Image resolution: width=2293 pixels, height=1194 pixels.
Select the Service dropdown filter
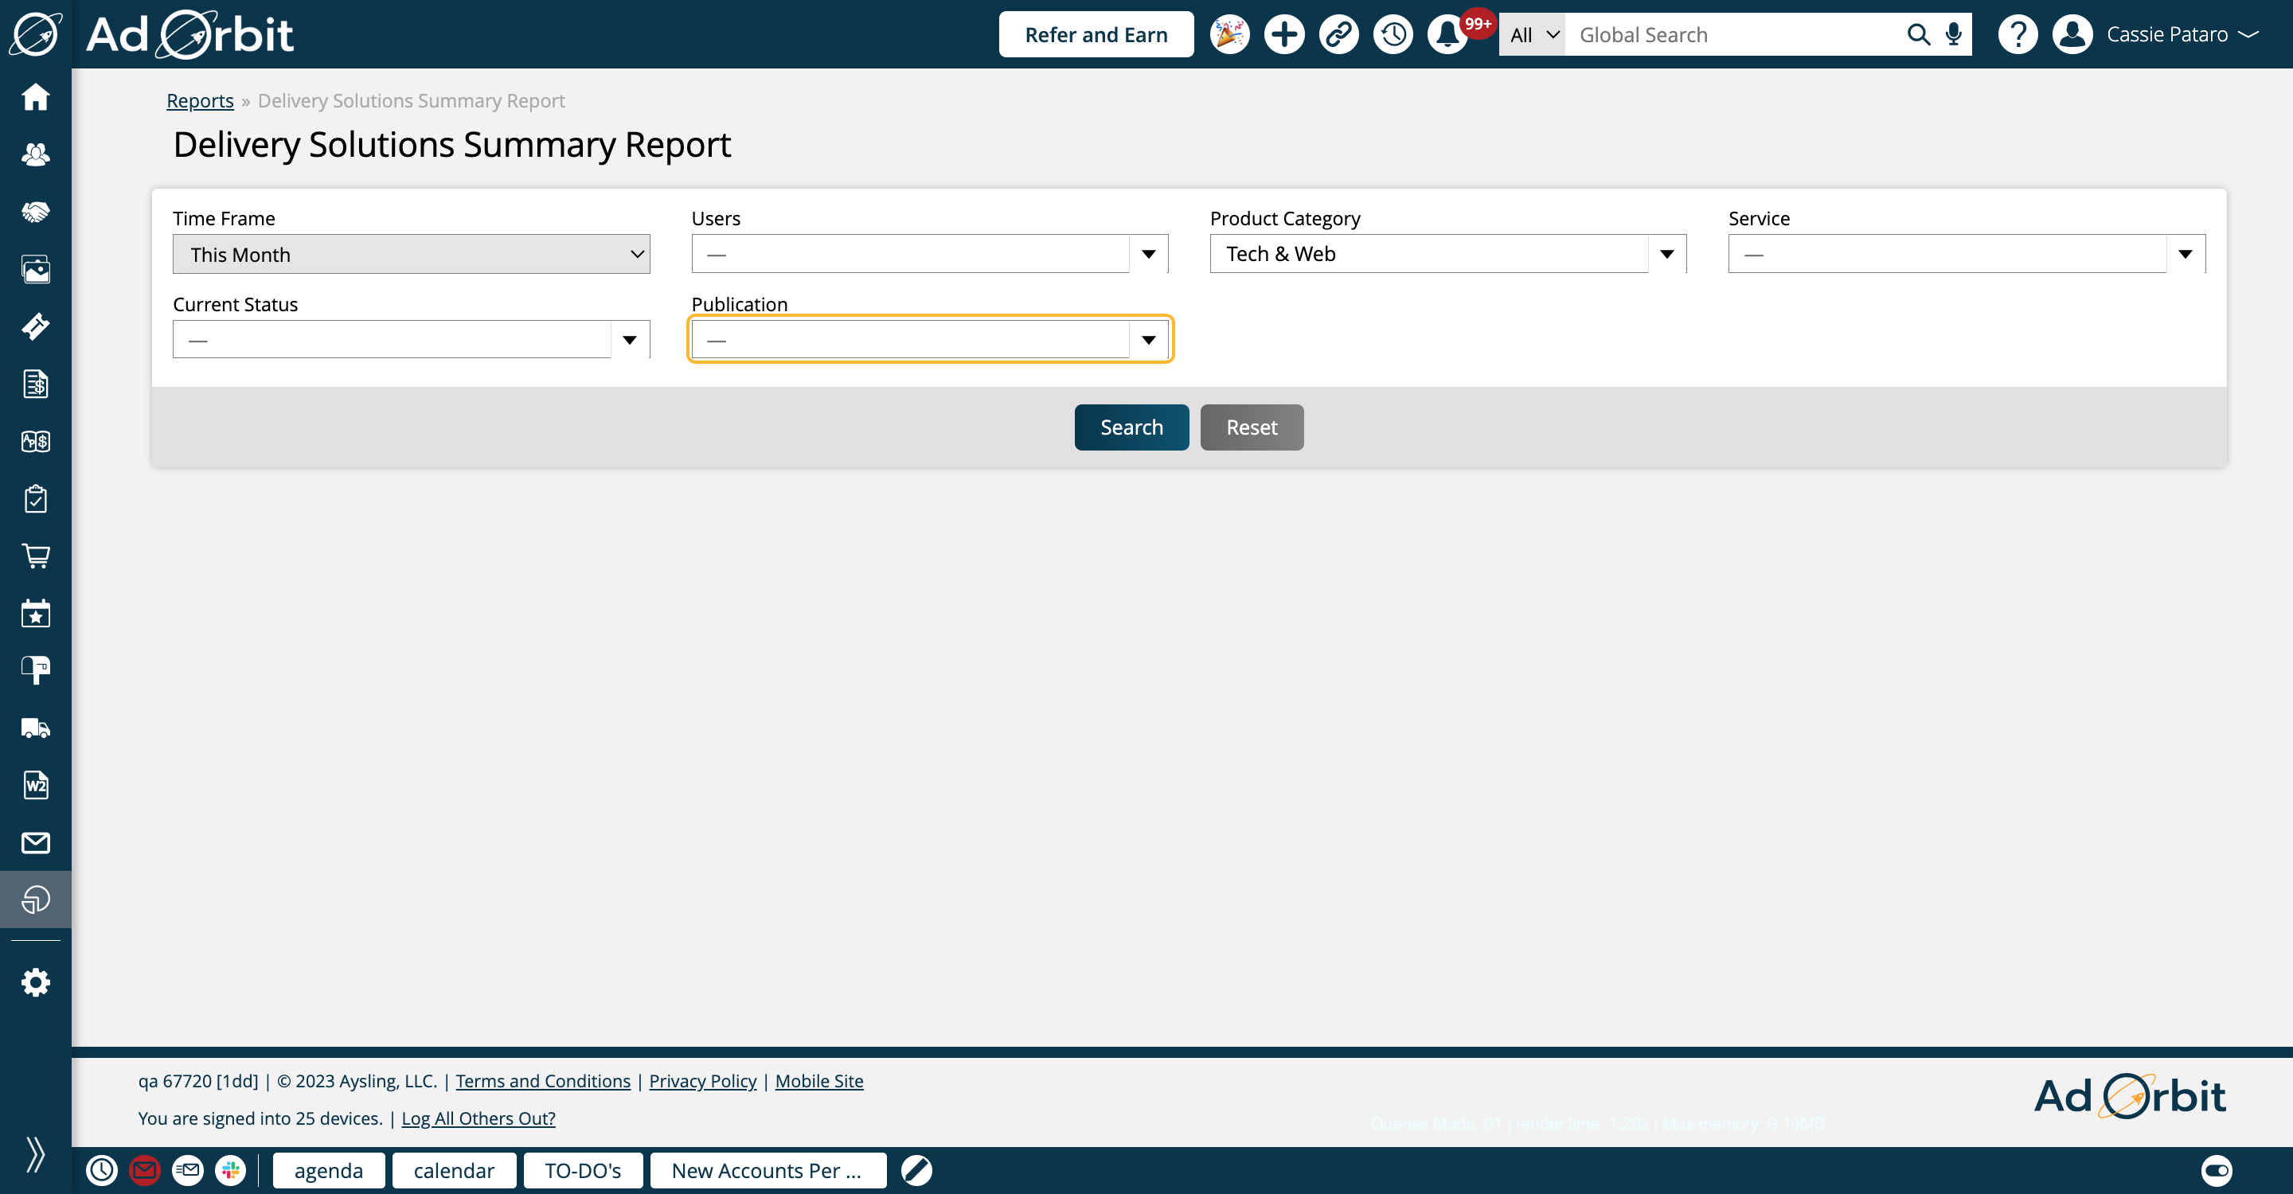click(1964, 253)
